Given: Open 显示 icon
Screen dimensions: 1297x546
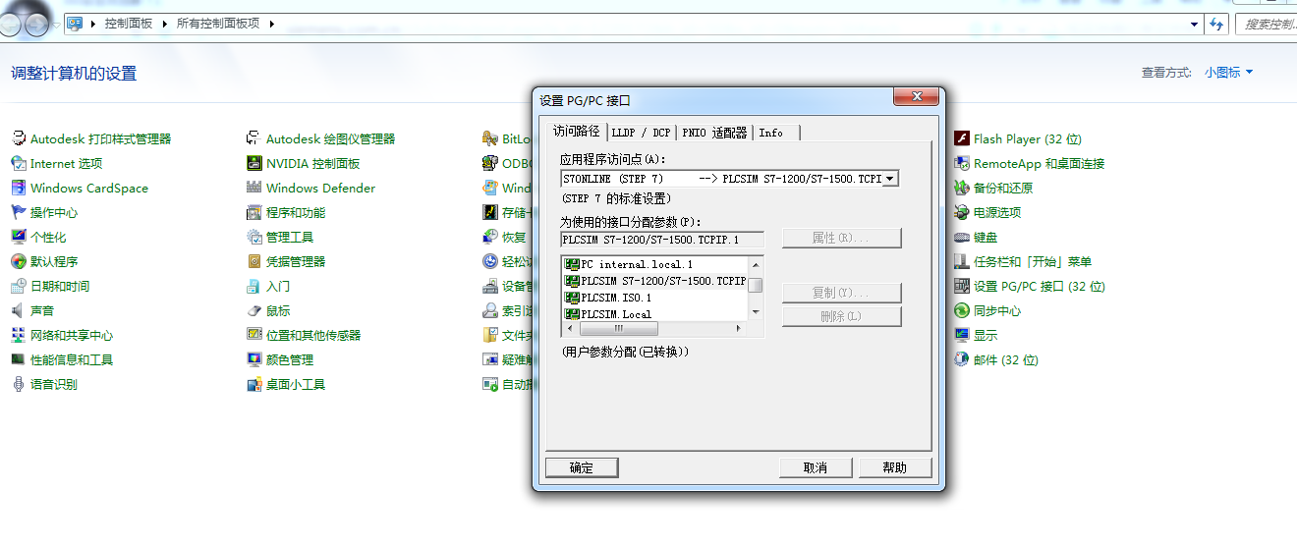Looking at the screenshot, I should (962, 335).
